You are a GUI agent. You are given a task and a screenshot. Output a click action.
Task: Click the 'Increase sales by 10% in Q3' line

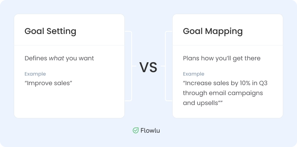(x=225, y=83)
